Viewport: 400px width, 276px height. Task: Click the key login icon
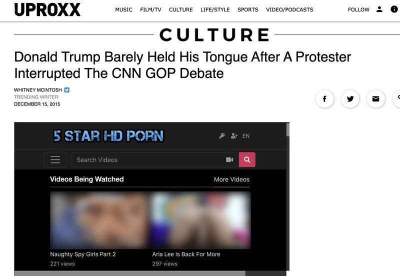221,135
